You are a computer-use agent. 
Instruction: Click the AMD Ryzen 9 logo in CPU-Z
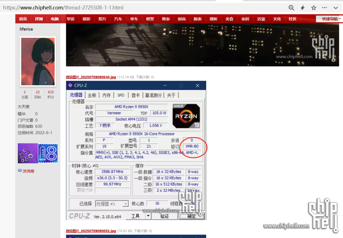tap(186, 116)
